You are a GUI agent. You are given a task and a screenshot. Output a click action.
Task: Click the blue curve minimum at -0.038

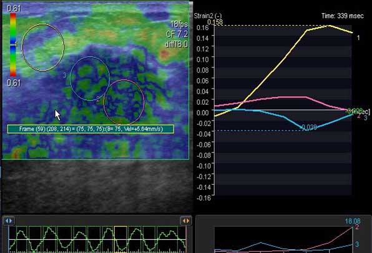[306, 129]
